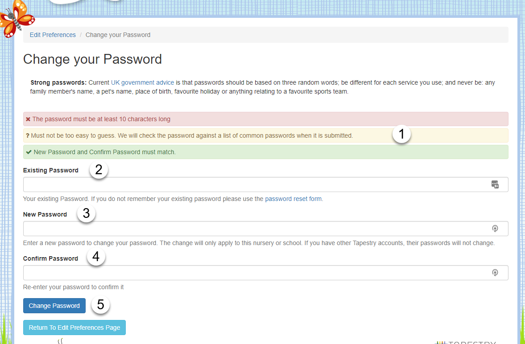Open Edit Preferences breadcrumb link
The width and height of the screenshot is (525, 344).
53,35
